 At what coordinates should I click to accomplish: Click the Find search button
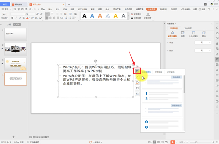tap(174, 9)
